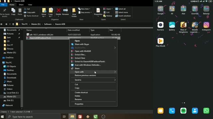Click Edit in the ribbon Open group

pos(106,13)
